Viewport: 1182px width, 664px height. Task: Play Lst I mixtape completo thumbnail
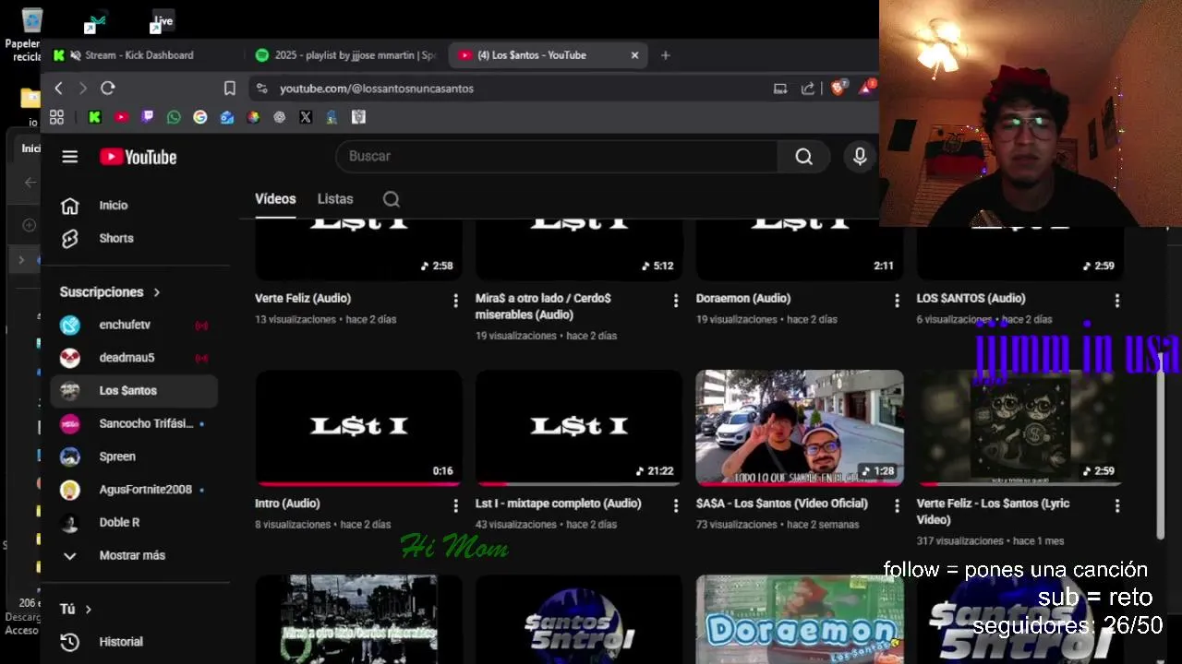click(579, 428)
